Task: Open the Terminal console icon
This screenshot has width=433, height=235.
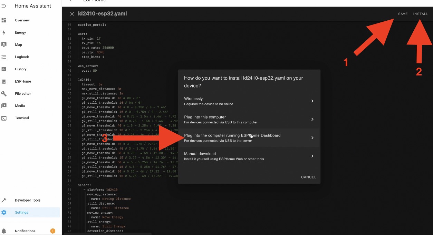Action: pyautogui.click(x=4, y=118)
